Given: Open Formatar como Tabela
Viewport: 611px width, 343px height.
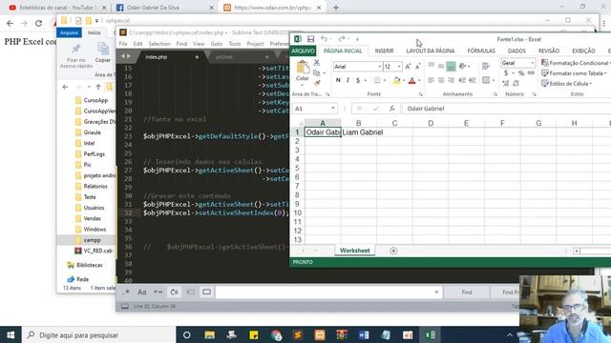Looking at the screenshot, I should pos(574,73).
